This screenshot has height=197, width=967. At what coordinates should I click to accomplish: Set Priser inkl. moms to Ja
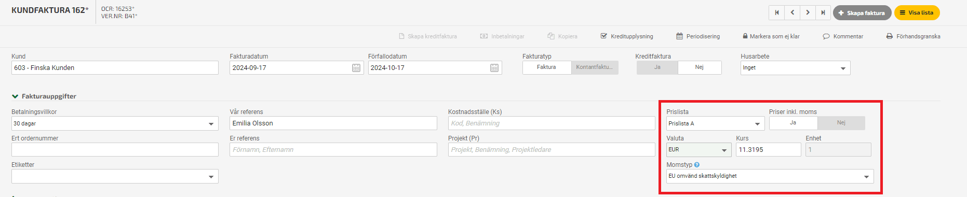click(793, 123)
